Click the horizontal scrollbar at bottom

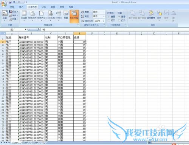(169, 143)
